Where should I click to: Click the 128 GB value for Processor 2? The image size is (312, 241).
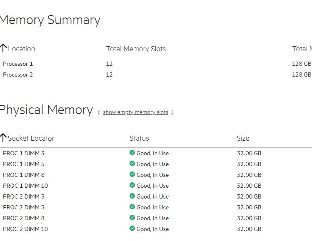[302, 75]
